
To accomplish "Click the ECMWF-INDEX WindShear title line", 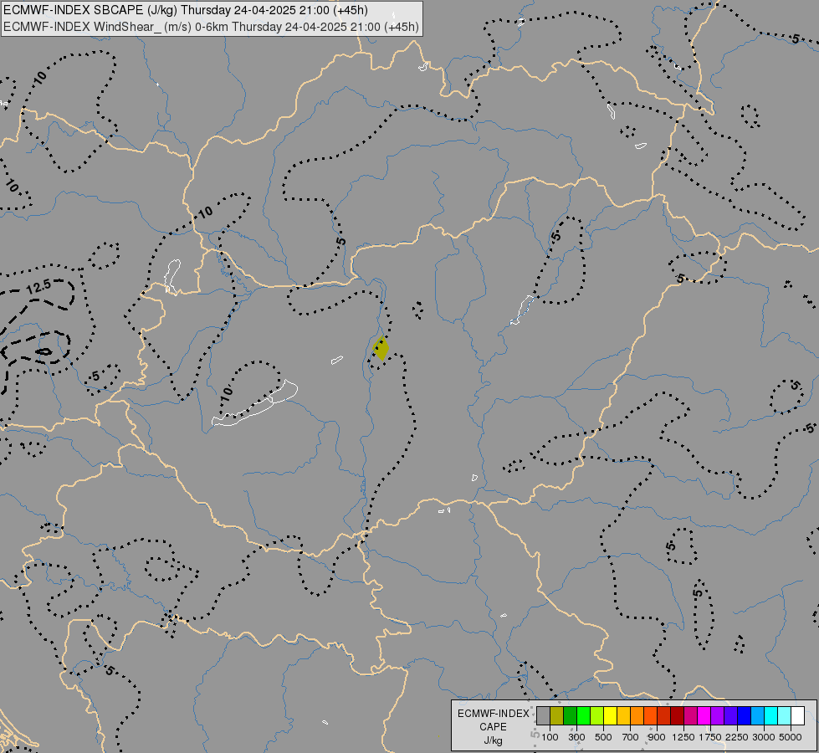I will coord(211,27).
